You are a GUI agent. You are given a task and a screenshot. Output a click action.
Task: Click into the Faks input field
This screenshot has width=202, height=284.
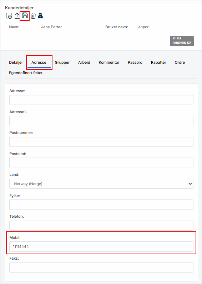coord(101,268)
